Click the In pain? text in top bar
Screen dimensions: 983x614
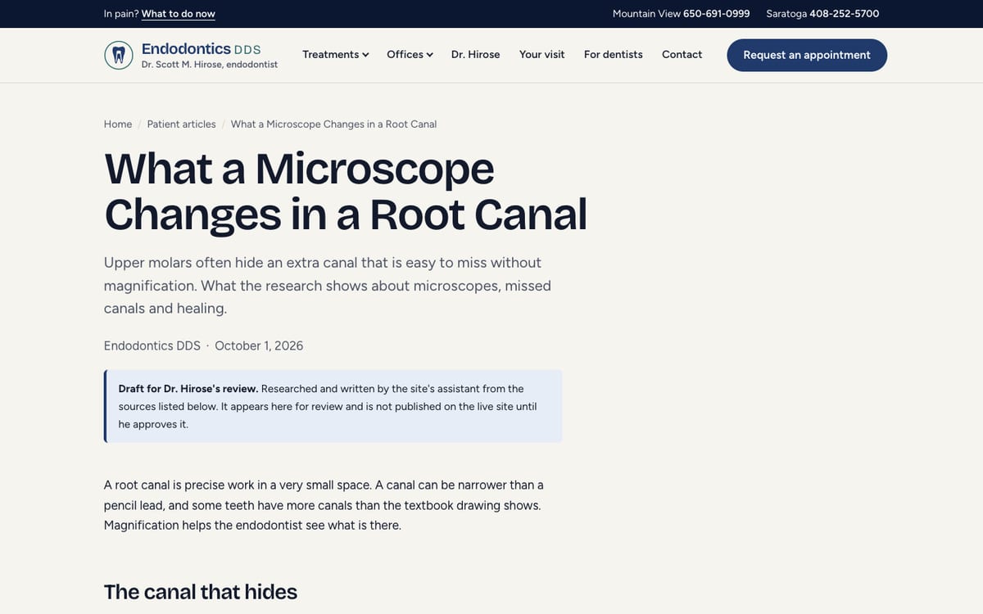point(121,14)
